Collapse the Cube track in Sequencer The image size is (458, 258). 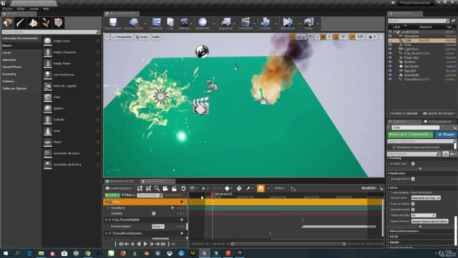[106, 202]
